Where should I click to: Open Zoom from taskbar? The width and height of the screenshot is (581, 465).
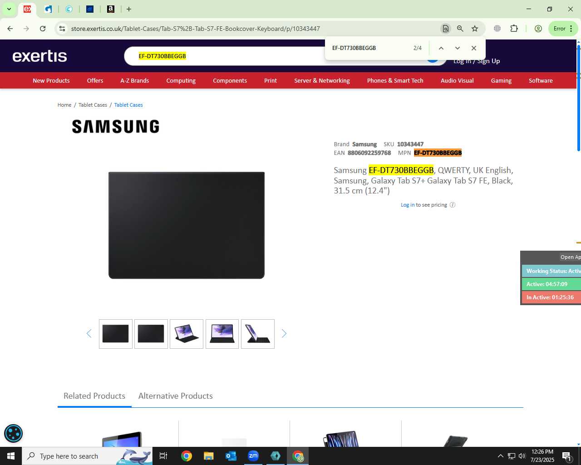point(253,456)
